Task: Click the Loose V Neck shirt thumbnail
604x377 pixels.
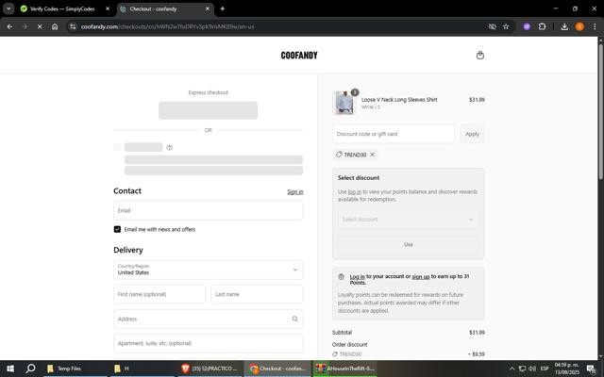Action: pos(344,103)
